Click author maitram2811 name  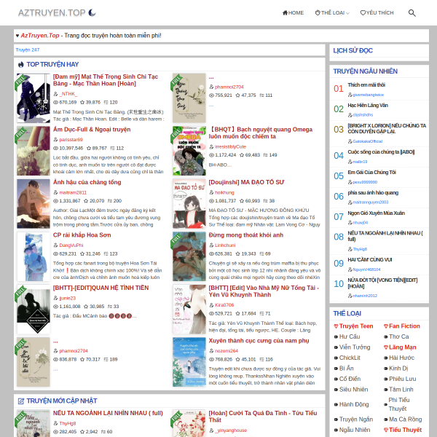coord(73,192)
